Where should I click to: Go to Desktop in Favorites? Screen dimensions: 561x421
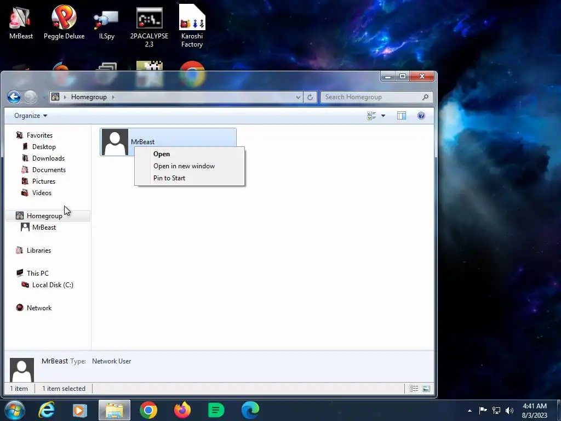44,147
